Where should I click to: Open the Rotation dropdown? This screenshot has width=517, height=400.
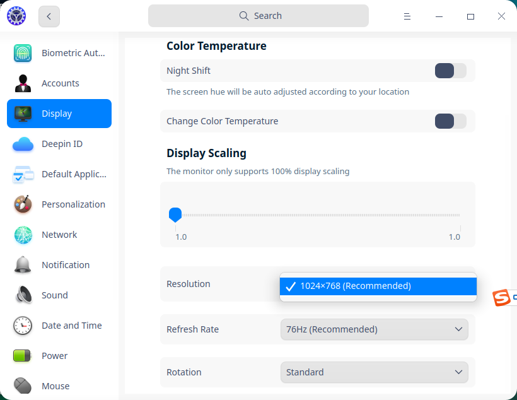point(375,372)
